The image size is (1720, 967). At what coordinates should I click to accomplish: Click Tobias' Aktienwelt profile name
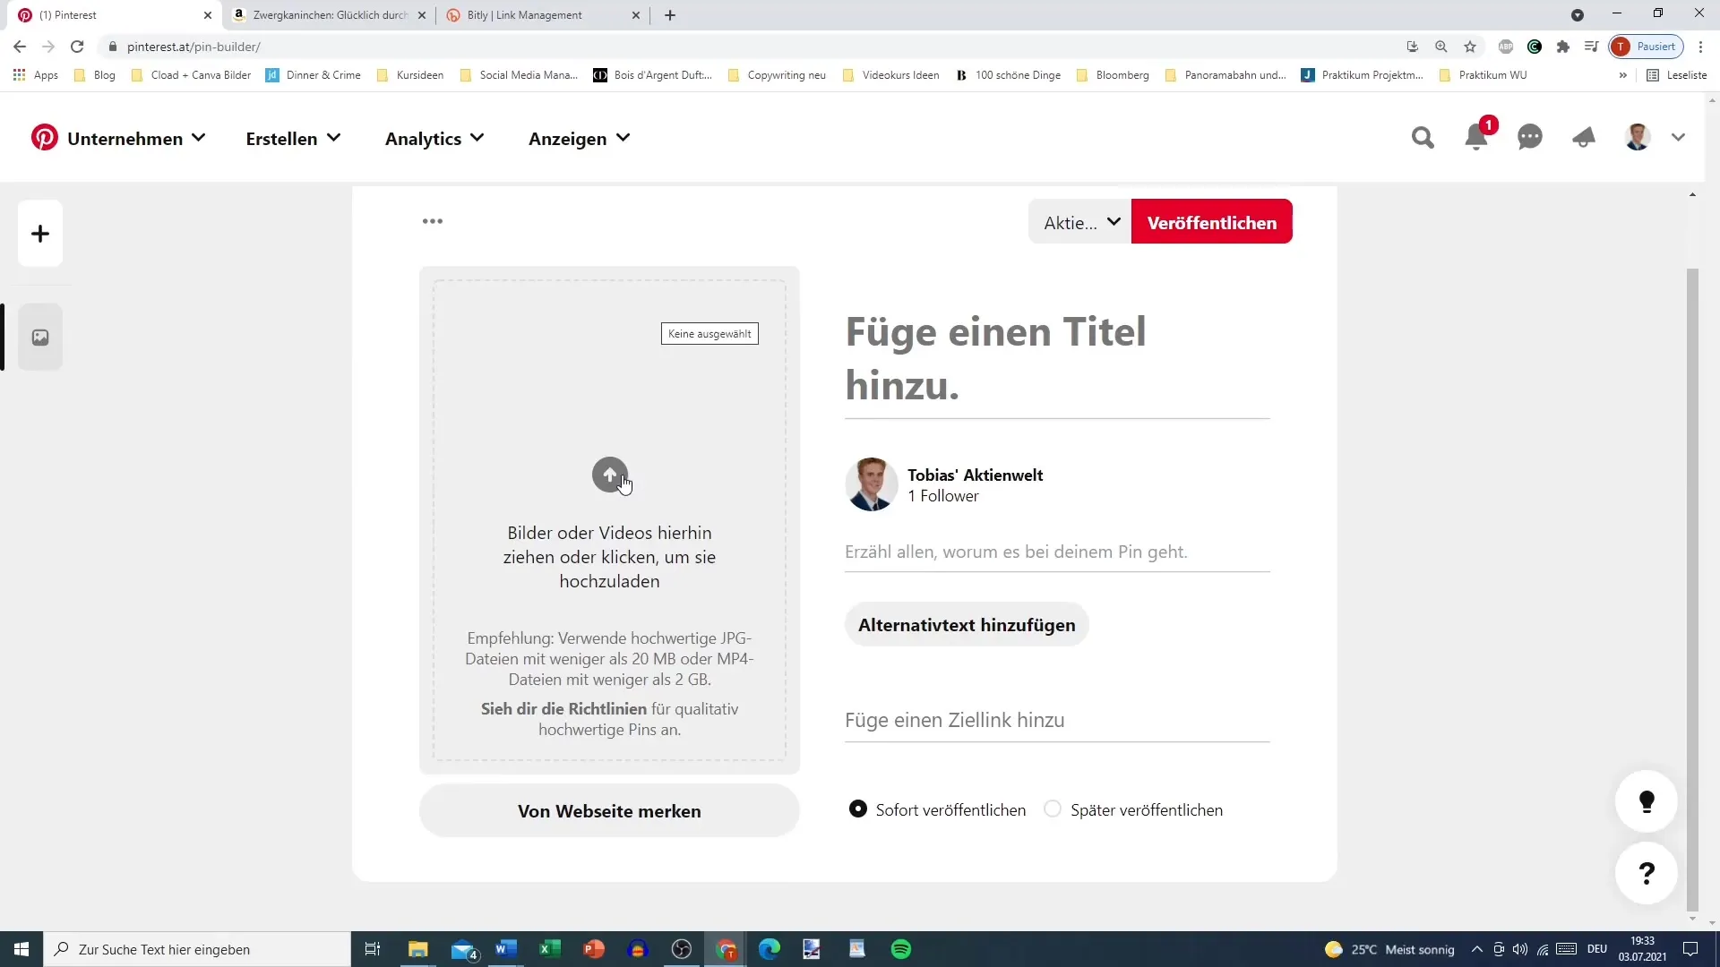[x=975, y=475]
